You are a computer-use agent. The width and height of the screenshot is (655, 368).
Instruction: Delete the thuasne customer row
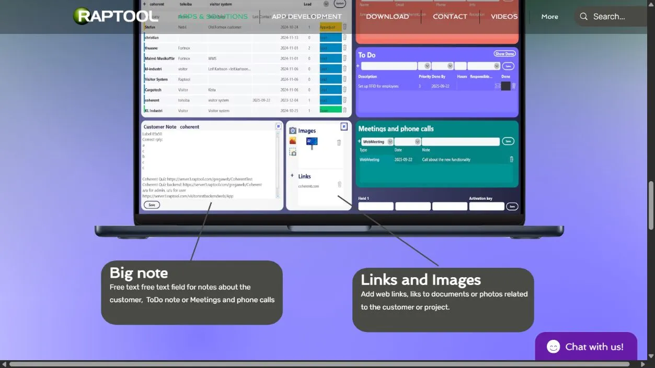(344, 48)
